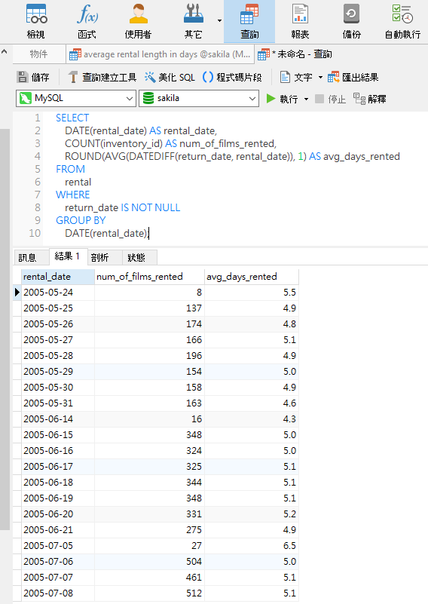The width and height of the screenshot is (428, 604).
Task: Switch to the 物件 tab
Action: coord(39,54)
